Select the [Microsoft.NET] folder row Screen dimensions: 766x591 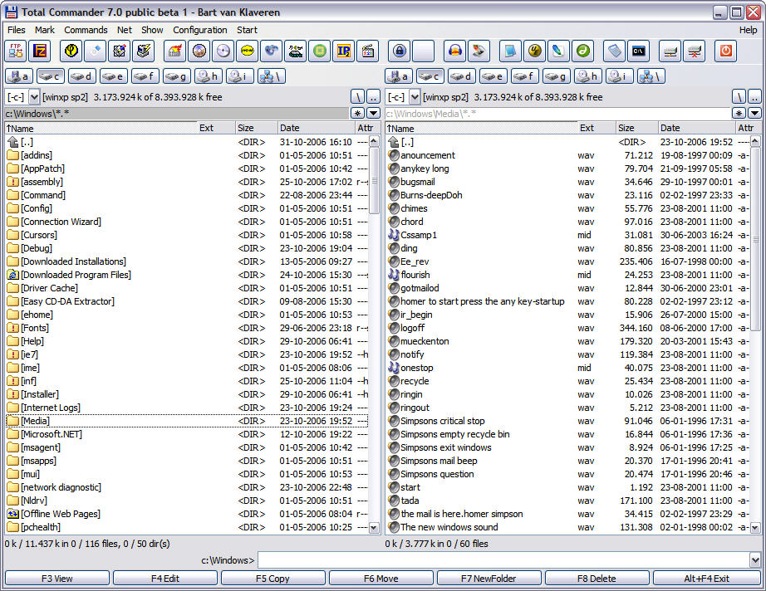coord(187,434)
